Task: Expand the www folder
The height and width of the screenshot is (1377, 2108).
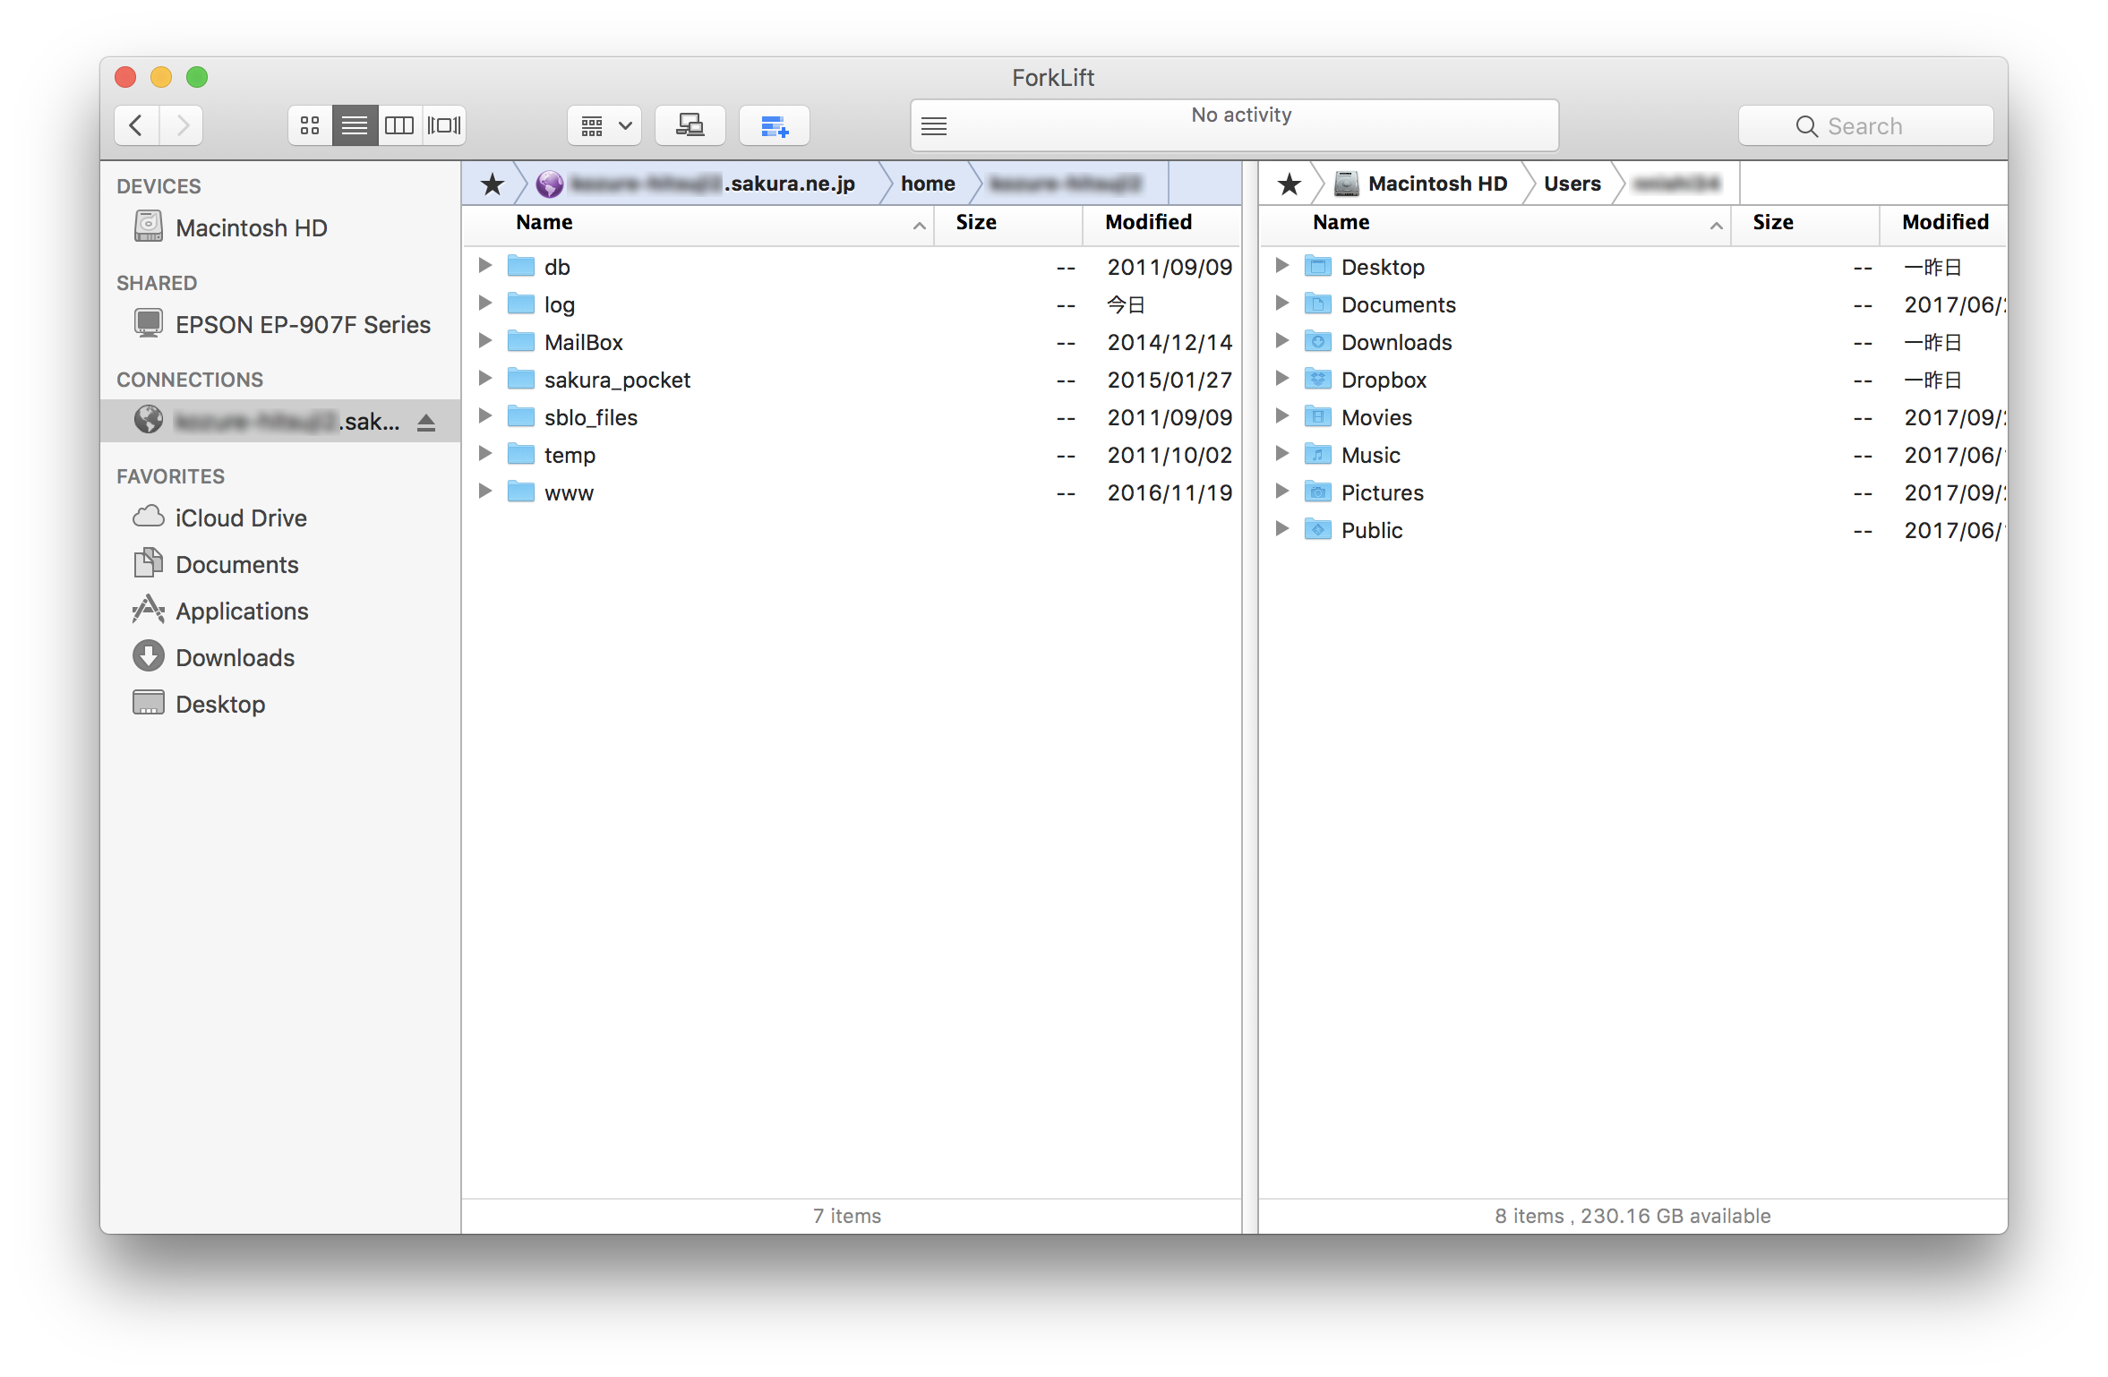Action: (484, 491)
